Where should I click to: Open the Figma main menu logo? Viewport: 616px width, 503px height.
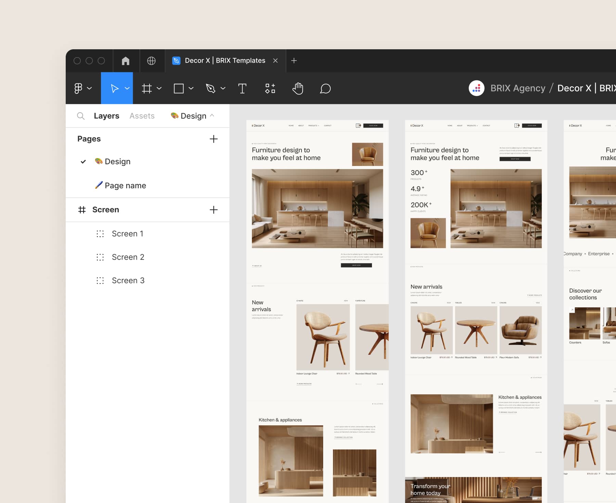coord(78,88)
